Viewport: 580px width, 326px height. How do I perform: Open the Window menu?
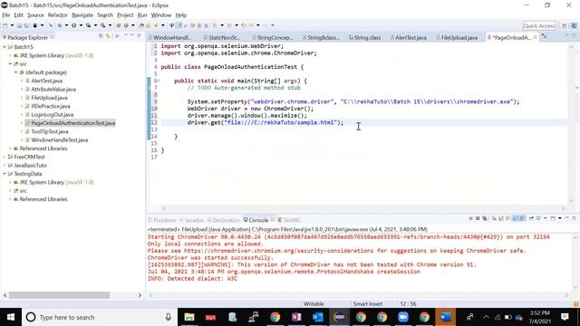click(161, 15)
